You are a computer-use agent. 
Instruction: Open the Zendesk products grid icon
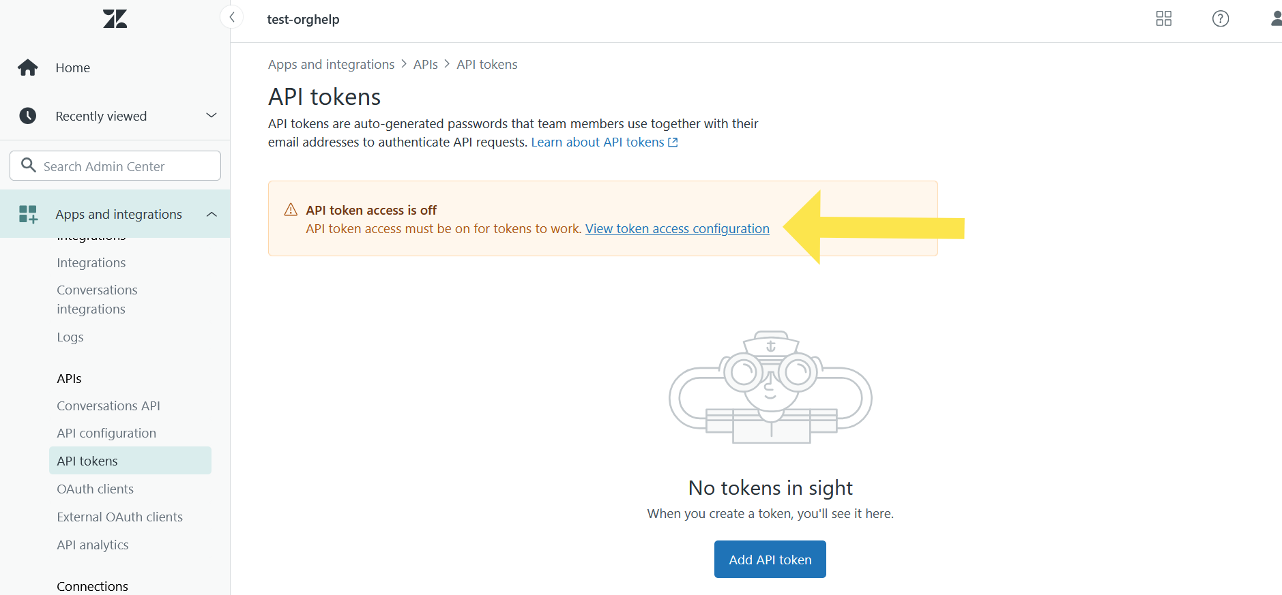tap(1163, 18)
